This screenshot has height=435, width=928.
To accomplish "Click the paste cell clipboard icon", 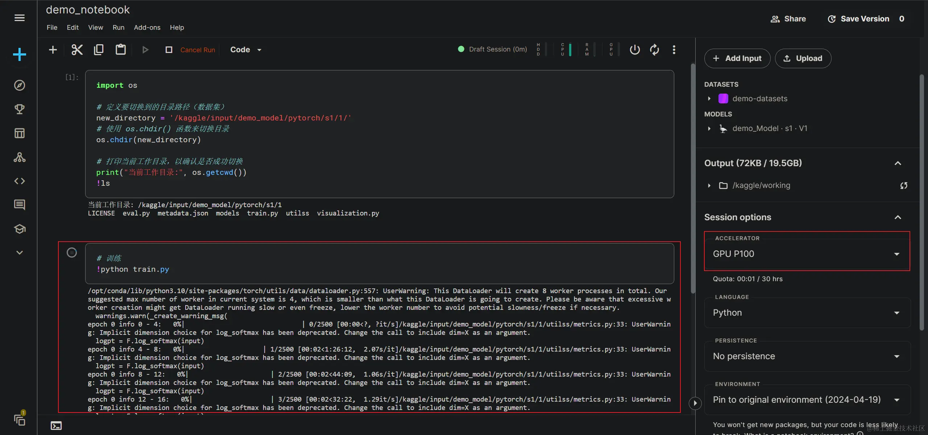I will coord(120,50).
